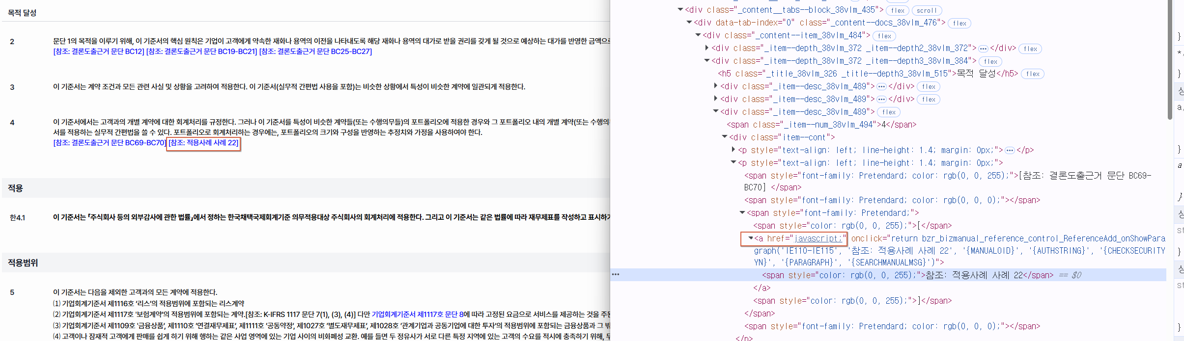Click the section heading 적용범위
1184x341 pixels.
[x=23, y=262]
